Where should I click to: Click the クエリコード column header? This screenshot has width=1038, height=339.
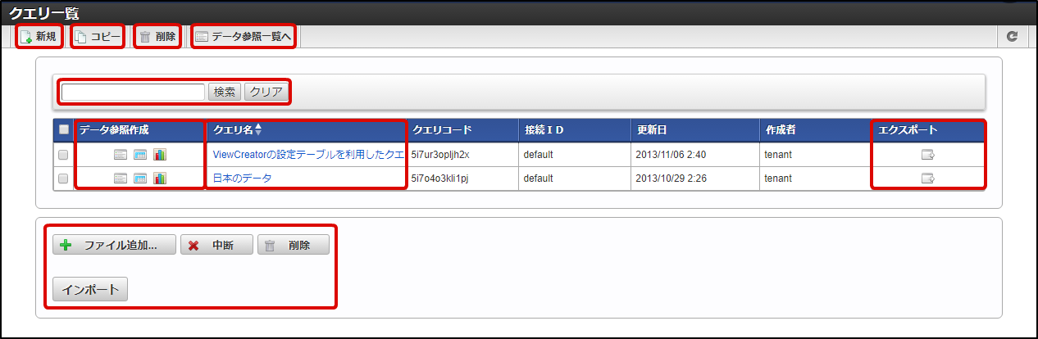click(x=462, y=129)
